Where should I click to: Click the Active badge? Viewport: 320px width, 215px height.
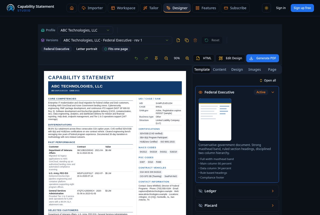261,92
